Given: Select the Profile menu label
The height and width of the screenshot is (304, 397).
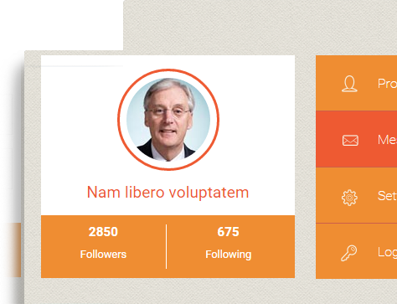Looking at the screenshot, I should tap(387, 84).
